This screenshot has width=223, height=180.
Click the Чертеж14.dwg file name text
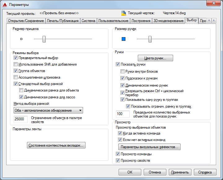(x=174, y=13)
